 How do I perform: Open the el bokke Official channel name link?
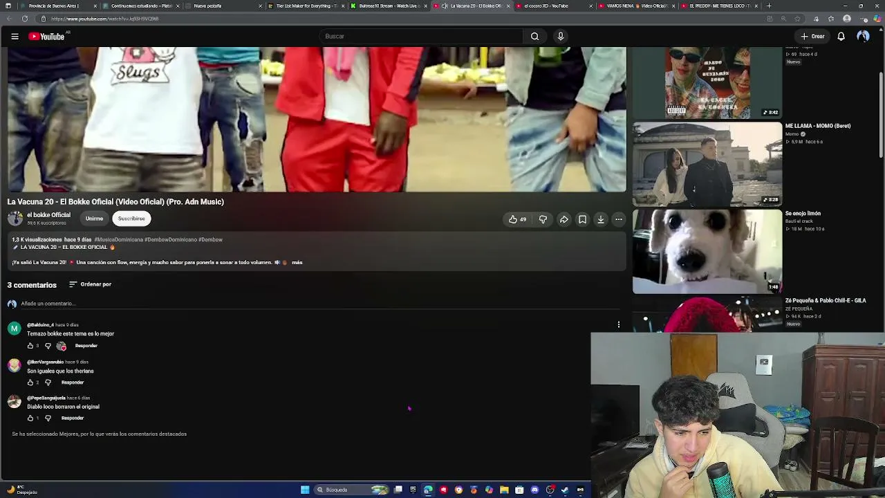48,215
